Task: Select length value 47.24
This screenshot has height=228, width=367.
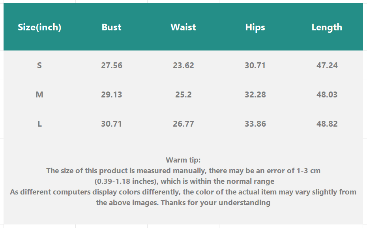Action: (x=327, y=65)
